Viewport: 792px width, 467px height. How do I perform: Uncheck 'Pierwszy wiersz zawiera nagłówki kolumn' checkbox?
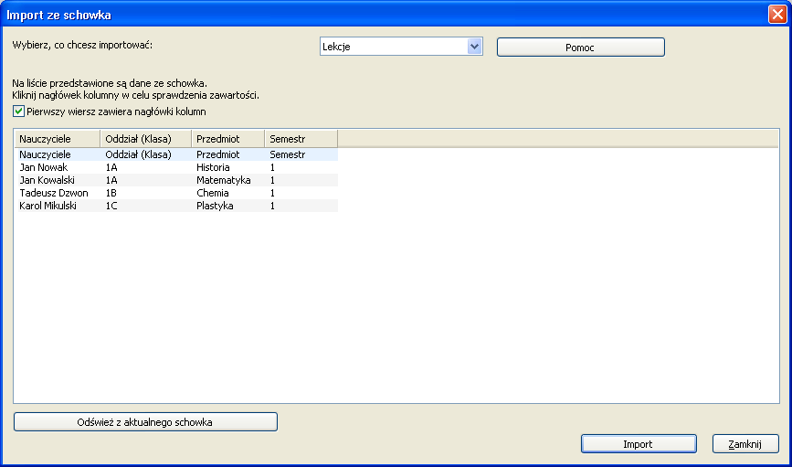19,111
